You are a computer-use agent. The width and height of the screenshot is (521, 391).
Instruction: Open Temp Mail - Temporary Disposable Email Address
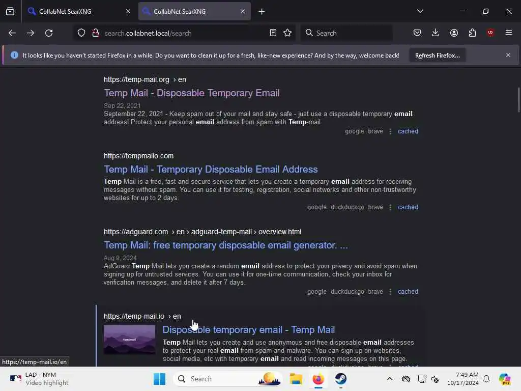(211, 169)
